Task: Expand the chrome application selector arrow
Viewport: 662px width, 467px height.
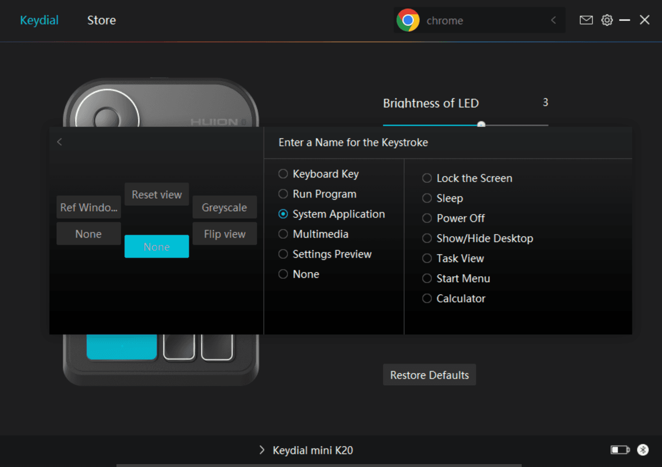Action: pyautogui.click(x=553, y=20)
